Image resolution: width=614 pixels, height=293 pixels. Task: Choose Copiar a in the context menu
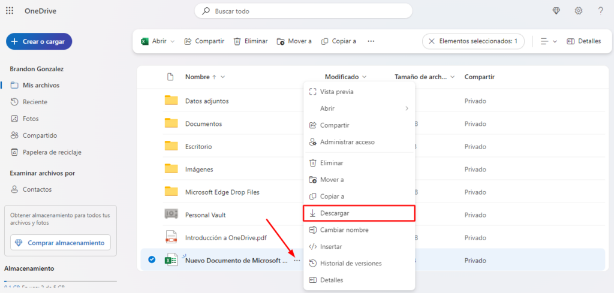tap(359, 197)
